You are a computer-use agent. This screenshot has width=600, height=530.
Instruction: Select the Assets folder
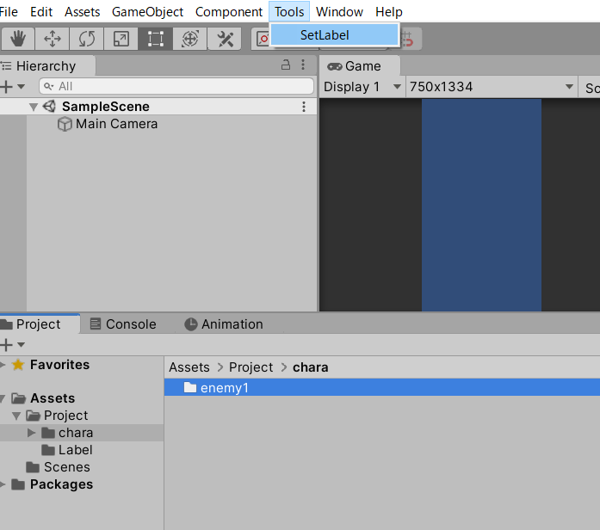[x=53, y=398]
